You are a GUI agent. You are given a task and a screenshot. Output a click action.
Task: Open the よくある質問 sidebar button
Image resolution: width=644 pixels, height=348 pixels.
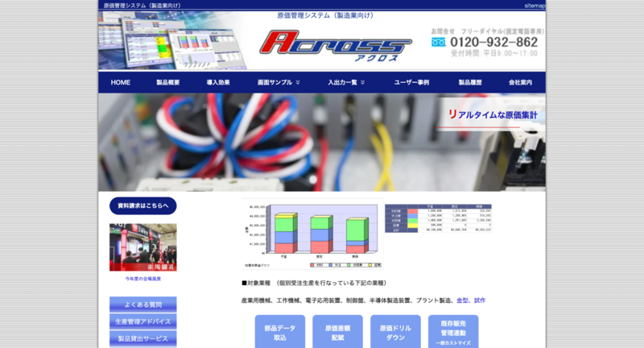(x=143, y=304)
